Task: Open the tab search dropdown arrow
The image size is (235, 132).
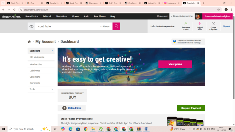Action: [3, 3]
